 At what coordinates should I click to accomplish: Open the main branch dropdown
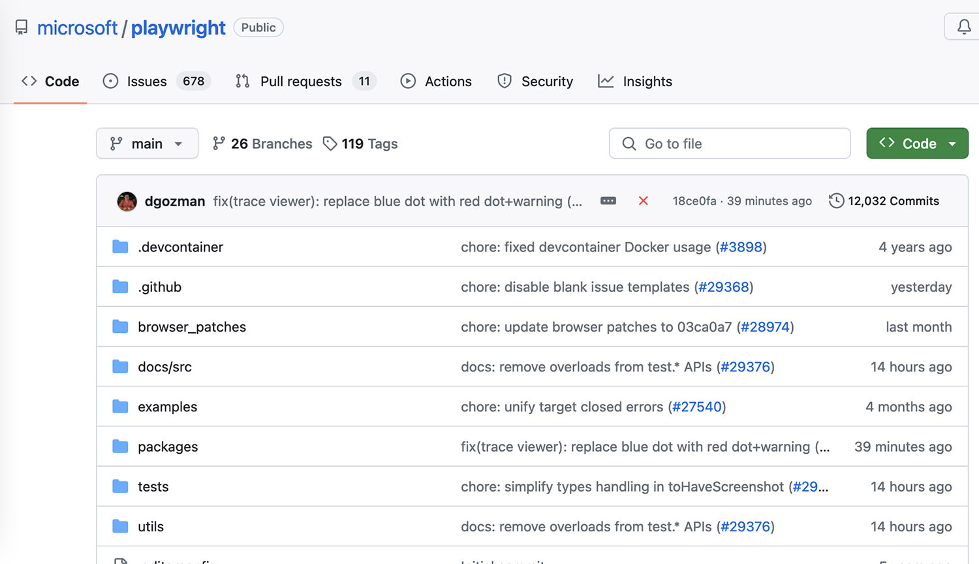tap(147, 144)
